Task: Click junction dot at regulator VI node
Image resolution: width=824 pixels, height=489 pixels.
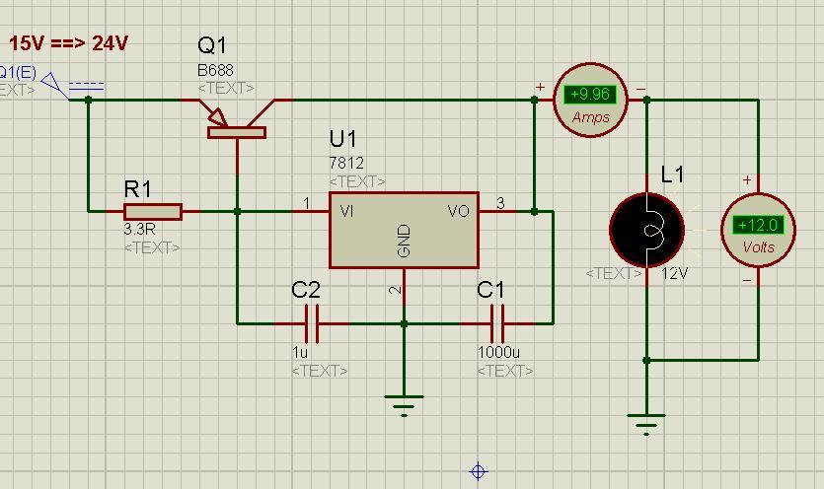Action: (x=238, y=212)
